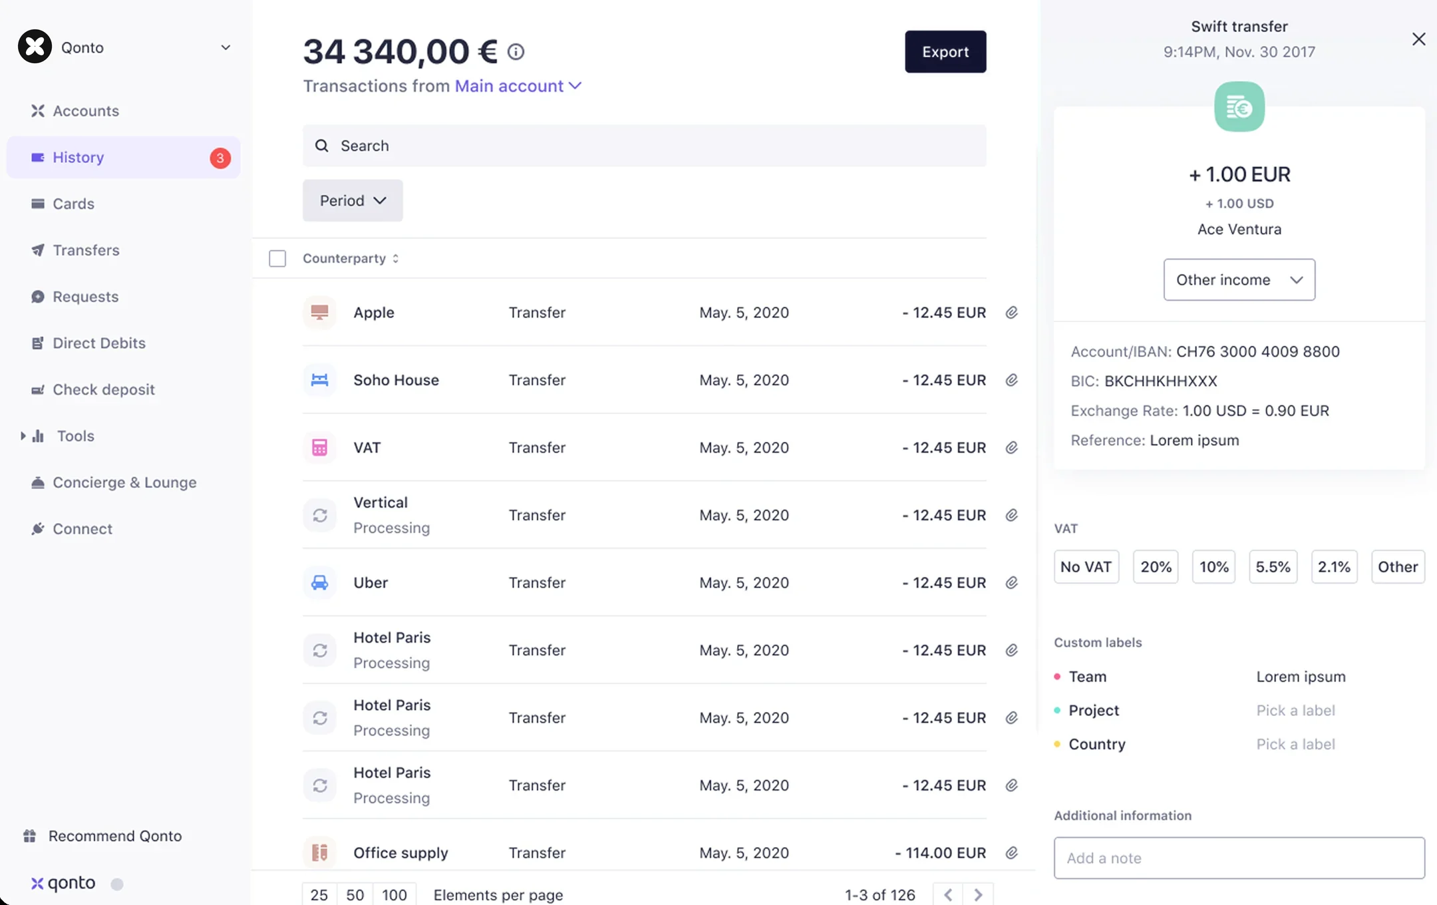Viewport: 1437px width, 905px height.
Task: Click the VAT calculator icon
Action: [x=319, y=448]
